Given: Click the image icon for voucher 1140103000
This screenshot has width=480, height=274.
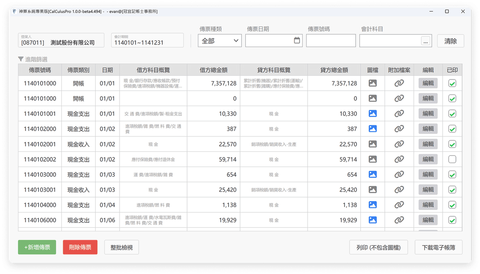Looking at the screenshot, I should point(372,174).
